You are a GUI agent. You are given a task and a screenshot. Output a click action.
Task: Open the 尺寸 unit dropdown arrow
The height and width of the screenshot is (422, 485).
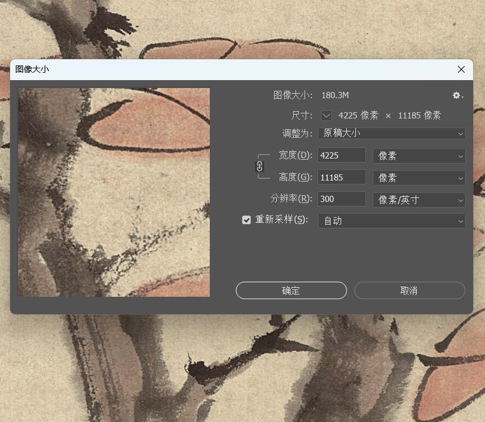click(x=327, y=116)
